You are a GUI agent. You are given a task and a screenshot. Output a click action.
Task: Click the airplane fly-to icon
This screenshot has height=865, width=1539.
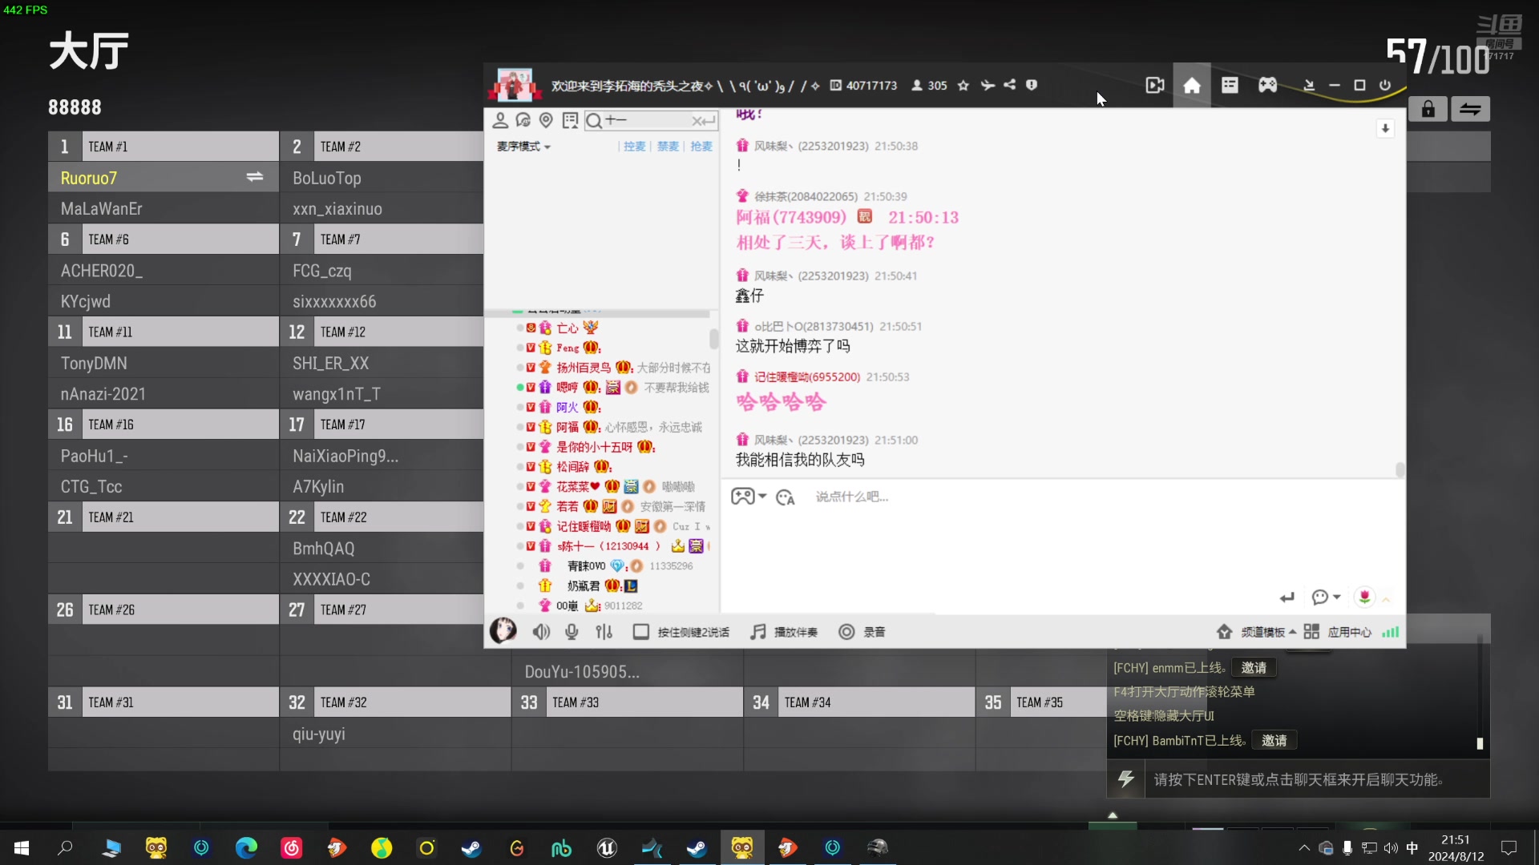pos(988,86)
